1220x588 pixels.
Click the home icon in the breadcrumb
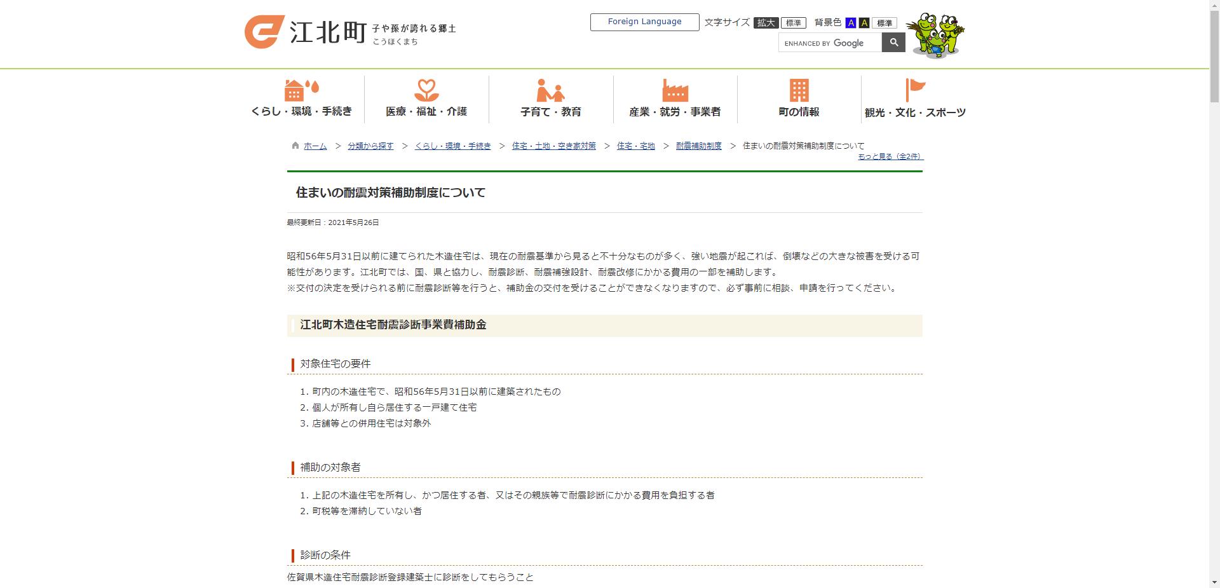tap(294, 145)
